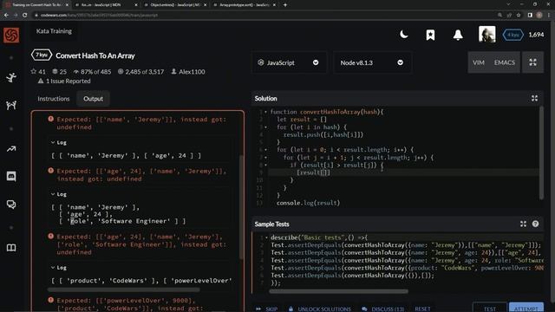Click the SKIP button
555x312 pixels.
[x=267, y=309]
